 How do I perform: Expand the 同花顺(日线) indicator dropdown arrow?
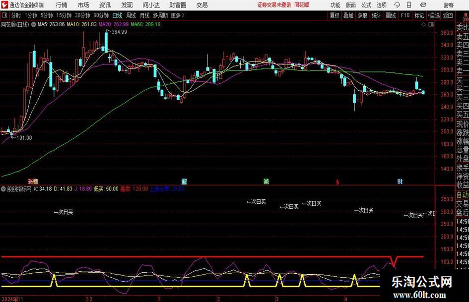34,24
